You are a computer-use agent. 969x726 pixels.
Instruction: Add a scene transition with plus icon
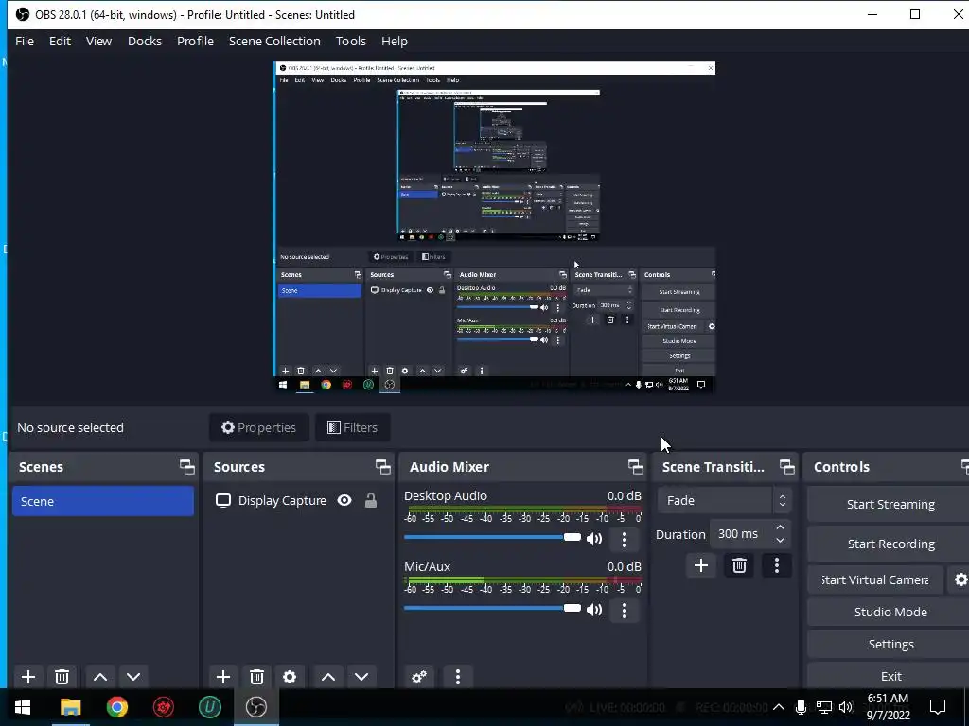[x=701, y=565]
